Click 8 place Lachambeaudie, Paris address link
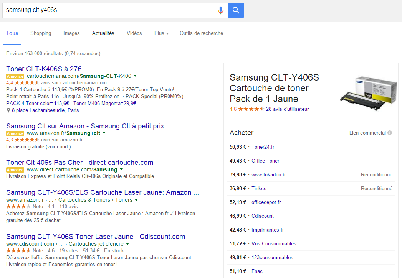402x278 pixels. [x=45, y=110]
